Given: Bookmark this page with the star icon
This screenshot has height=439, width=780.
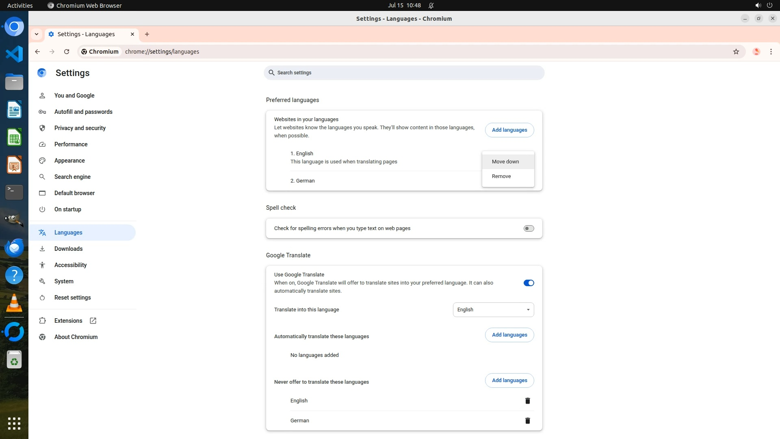Looking at the screenshot, I should (736, 52).
